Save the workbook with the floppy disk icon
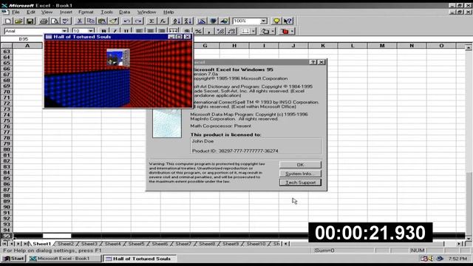This screenshot has height=266, width=473. point(30,21)
